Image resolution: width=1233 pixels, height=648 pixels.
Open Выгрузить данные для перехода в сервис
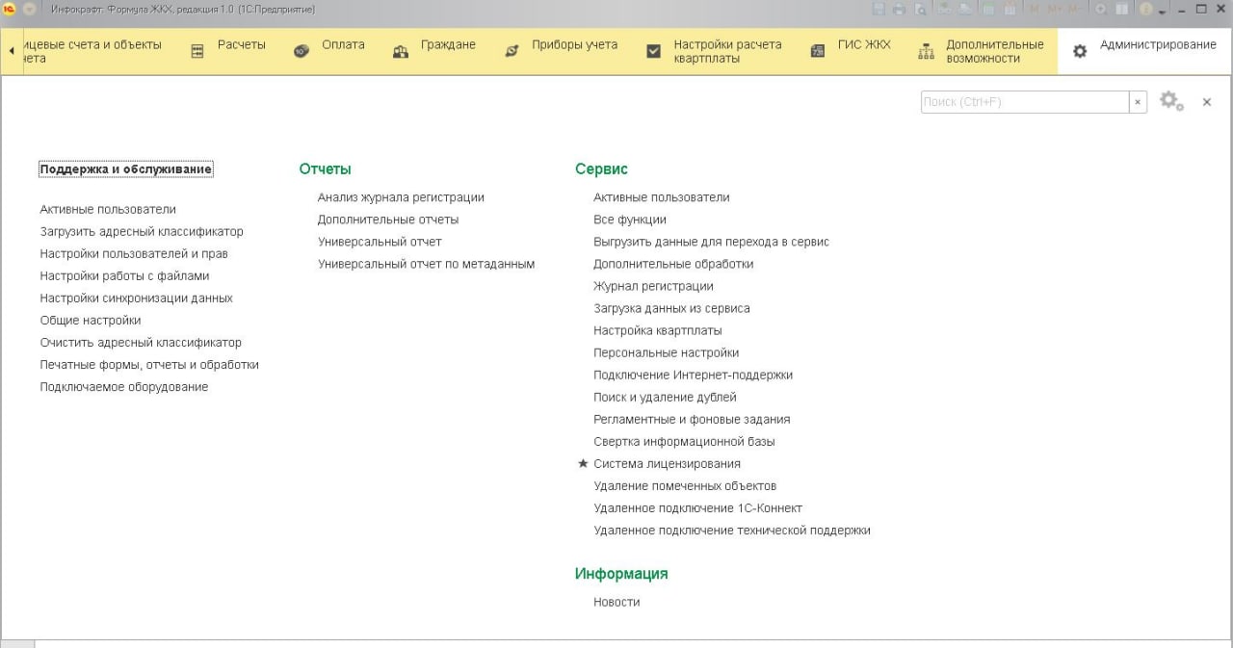711,242
